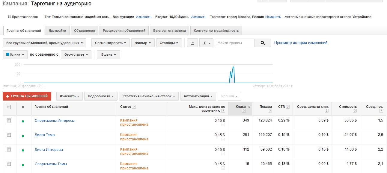The width and height of the screenshot is (387, 173).
Task: Open the download report icon menu
Action: (206, 43)
